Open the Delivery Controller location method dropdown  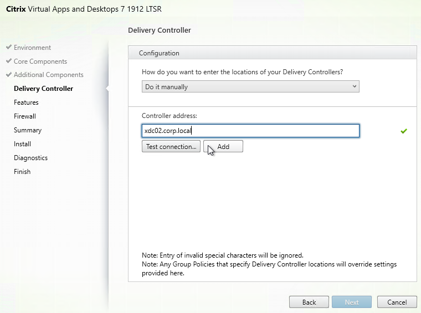(250, 87)
